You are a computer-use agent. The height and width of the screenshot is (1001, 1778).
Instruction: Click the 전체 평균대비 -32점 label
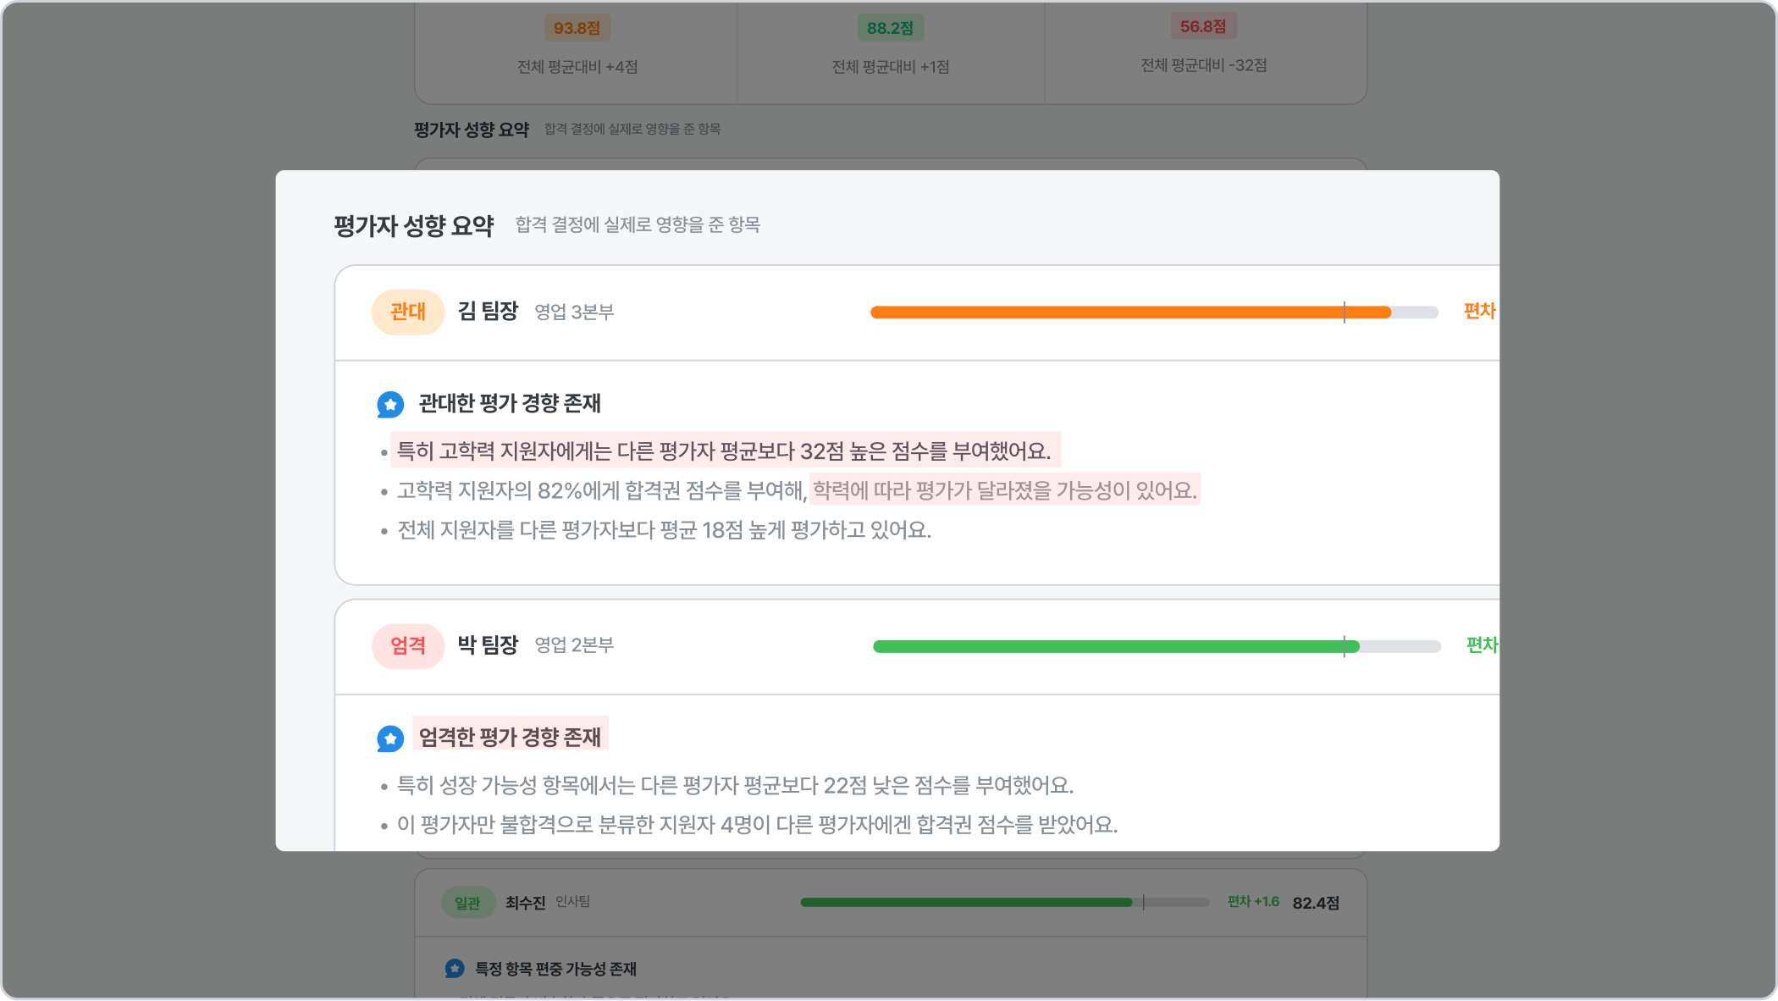(1204, 65)
